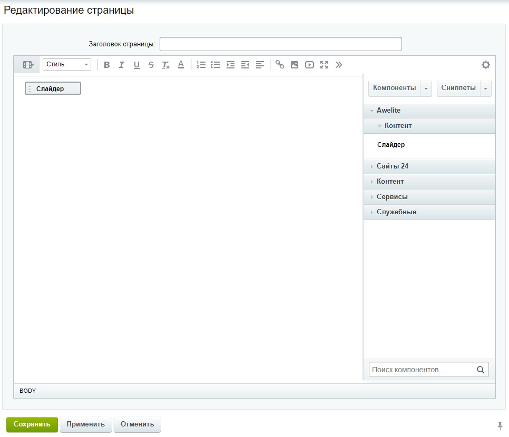This screenshot has height=437, width=509.
Task: Insert a hyperlink with link icon
Action: 279,65
